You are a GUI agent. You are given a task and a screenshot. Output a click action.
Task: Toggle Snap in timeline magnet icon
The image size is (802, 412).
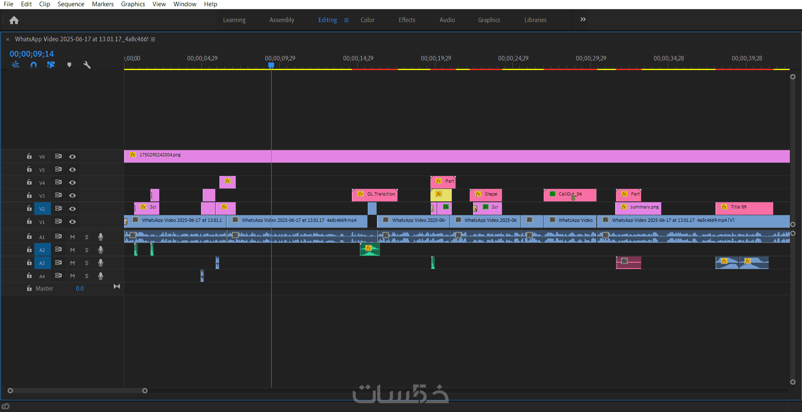[33, 65]
